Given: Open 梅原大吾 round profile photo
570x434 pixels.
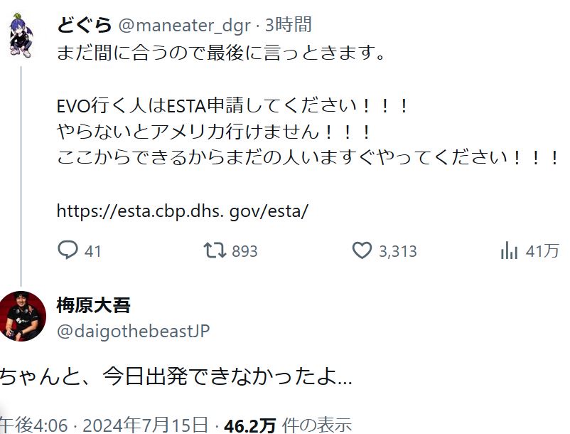Looking at the screenshot, I should (23, 316).
